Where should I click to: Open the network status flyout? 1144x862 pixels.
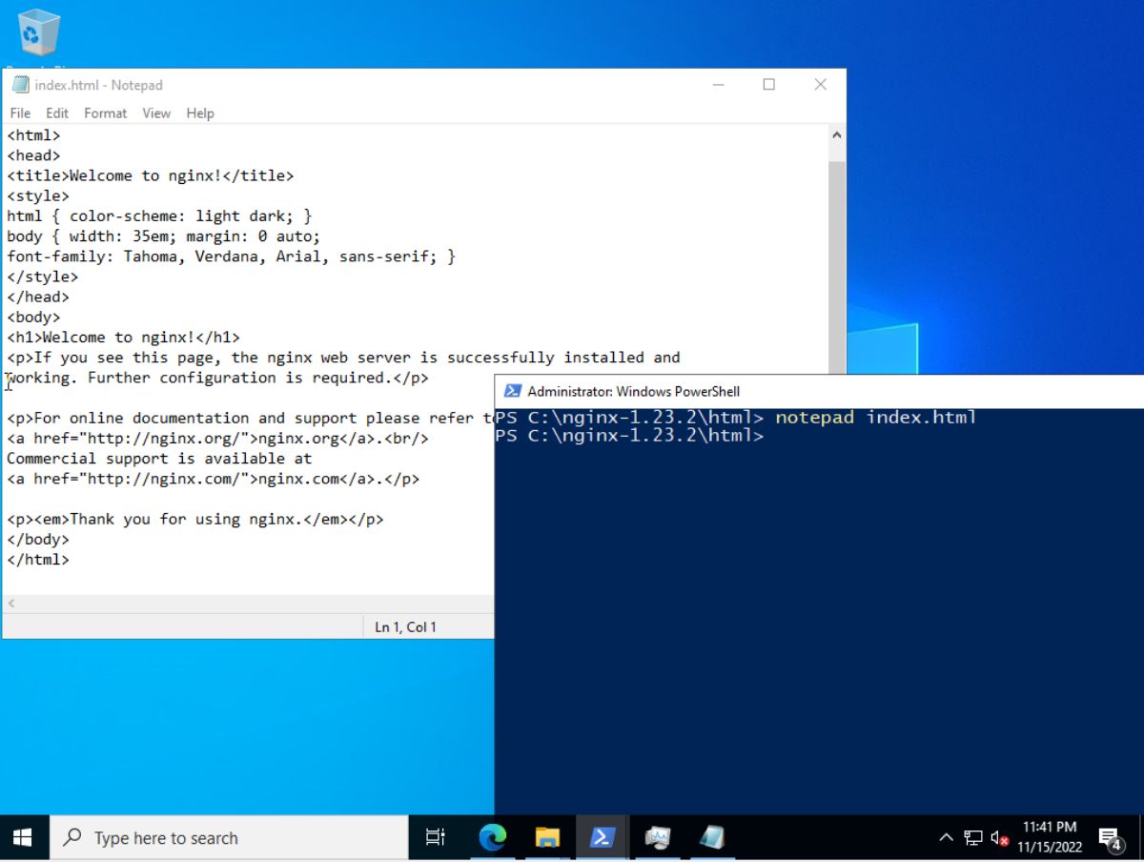[x=972, y=836]
